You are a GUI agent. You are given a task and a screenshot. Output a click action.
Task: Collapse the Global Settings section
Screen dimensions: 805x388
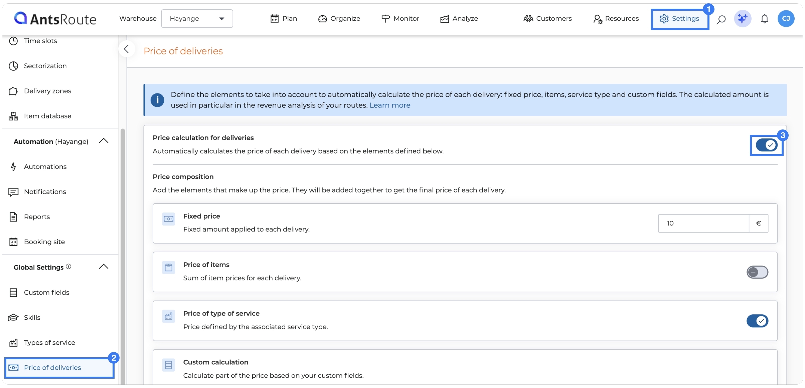[104, 267]
